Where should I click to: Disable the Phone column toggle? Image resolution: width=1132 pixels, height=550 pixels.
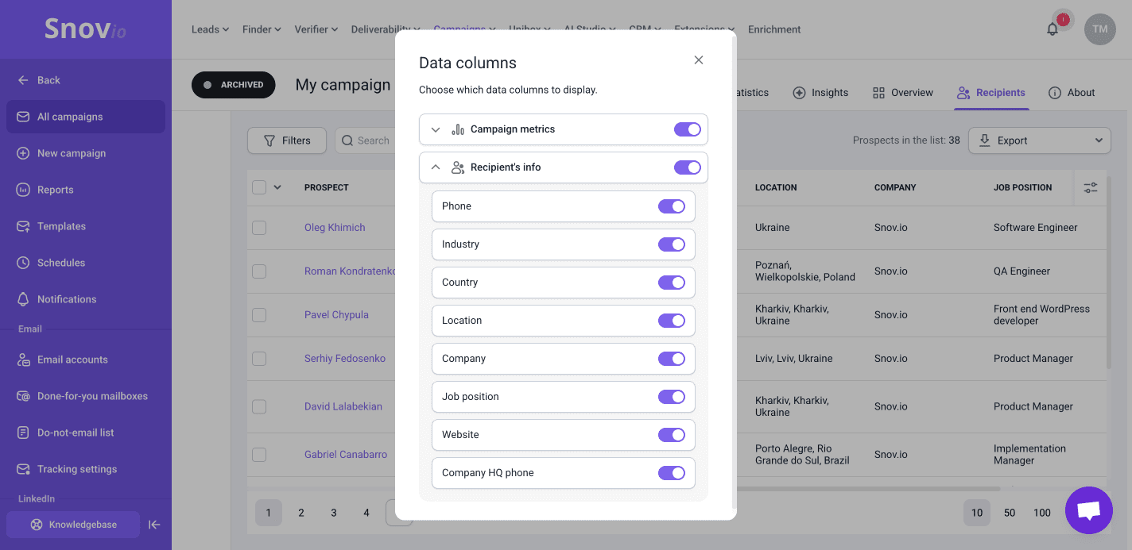(671, 206)
